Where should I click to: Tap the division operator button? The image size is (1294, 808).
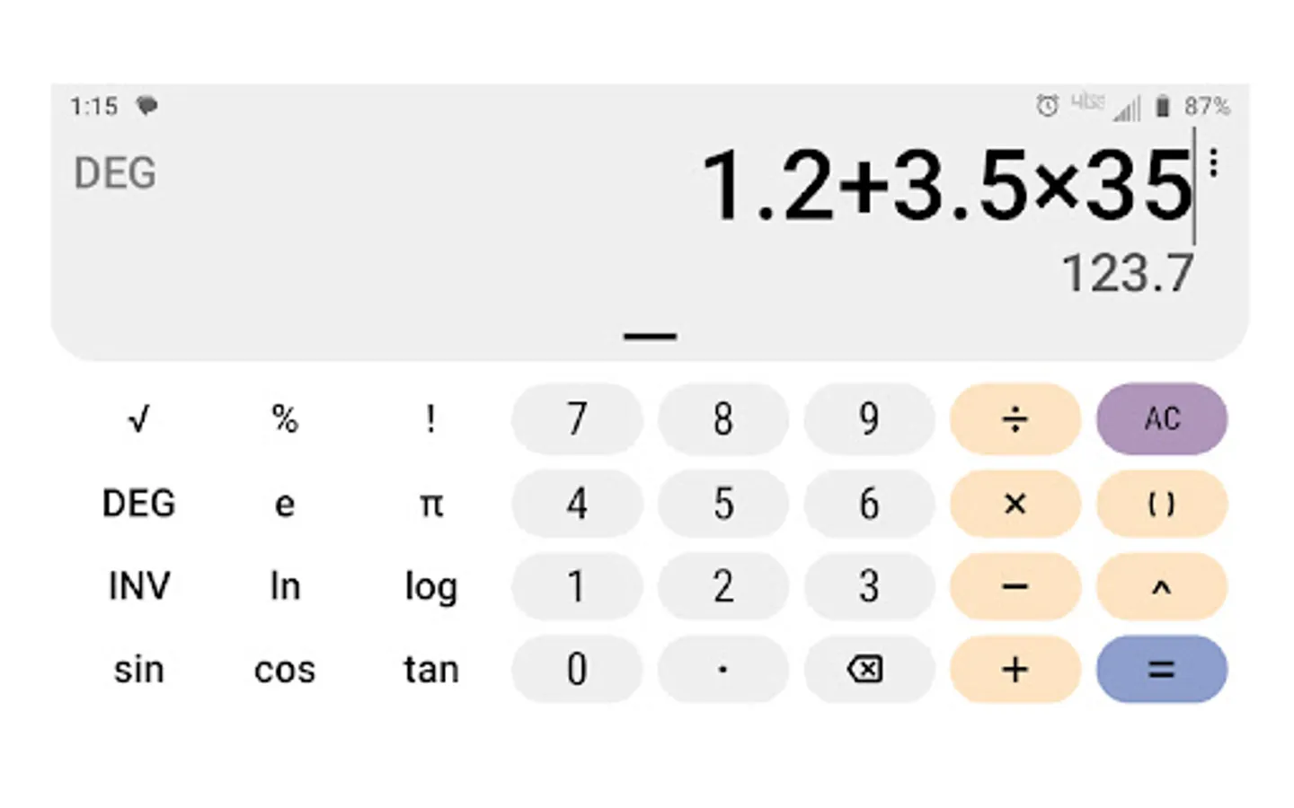(1015, 419)
